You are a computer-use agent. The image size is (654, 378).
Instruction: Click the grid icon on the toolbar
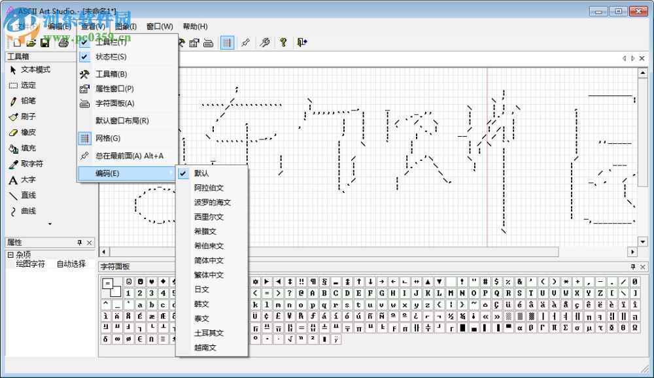point(227,43)
